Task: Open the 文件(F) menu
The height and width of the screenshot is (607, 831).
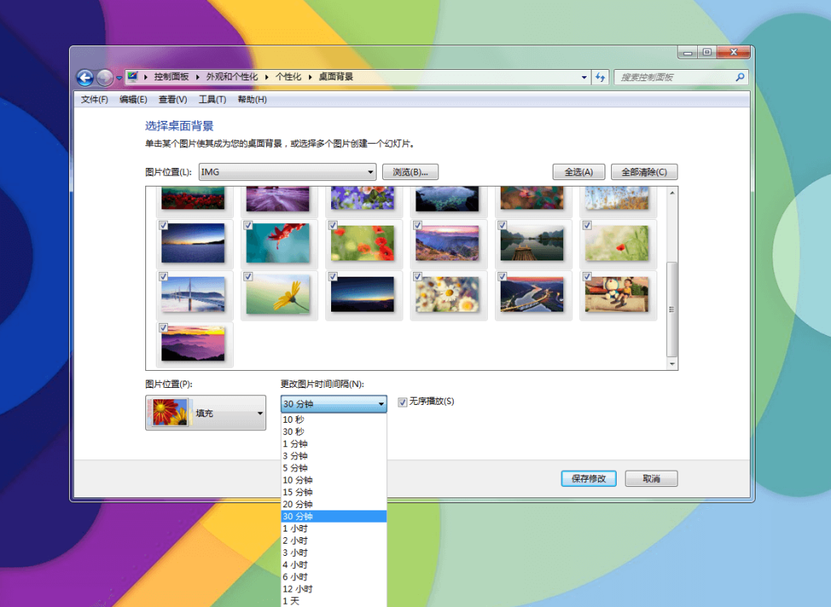Action: tap(94, 99)
